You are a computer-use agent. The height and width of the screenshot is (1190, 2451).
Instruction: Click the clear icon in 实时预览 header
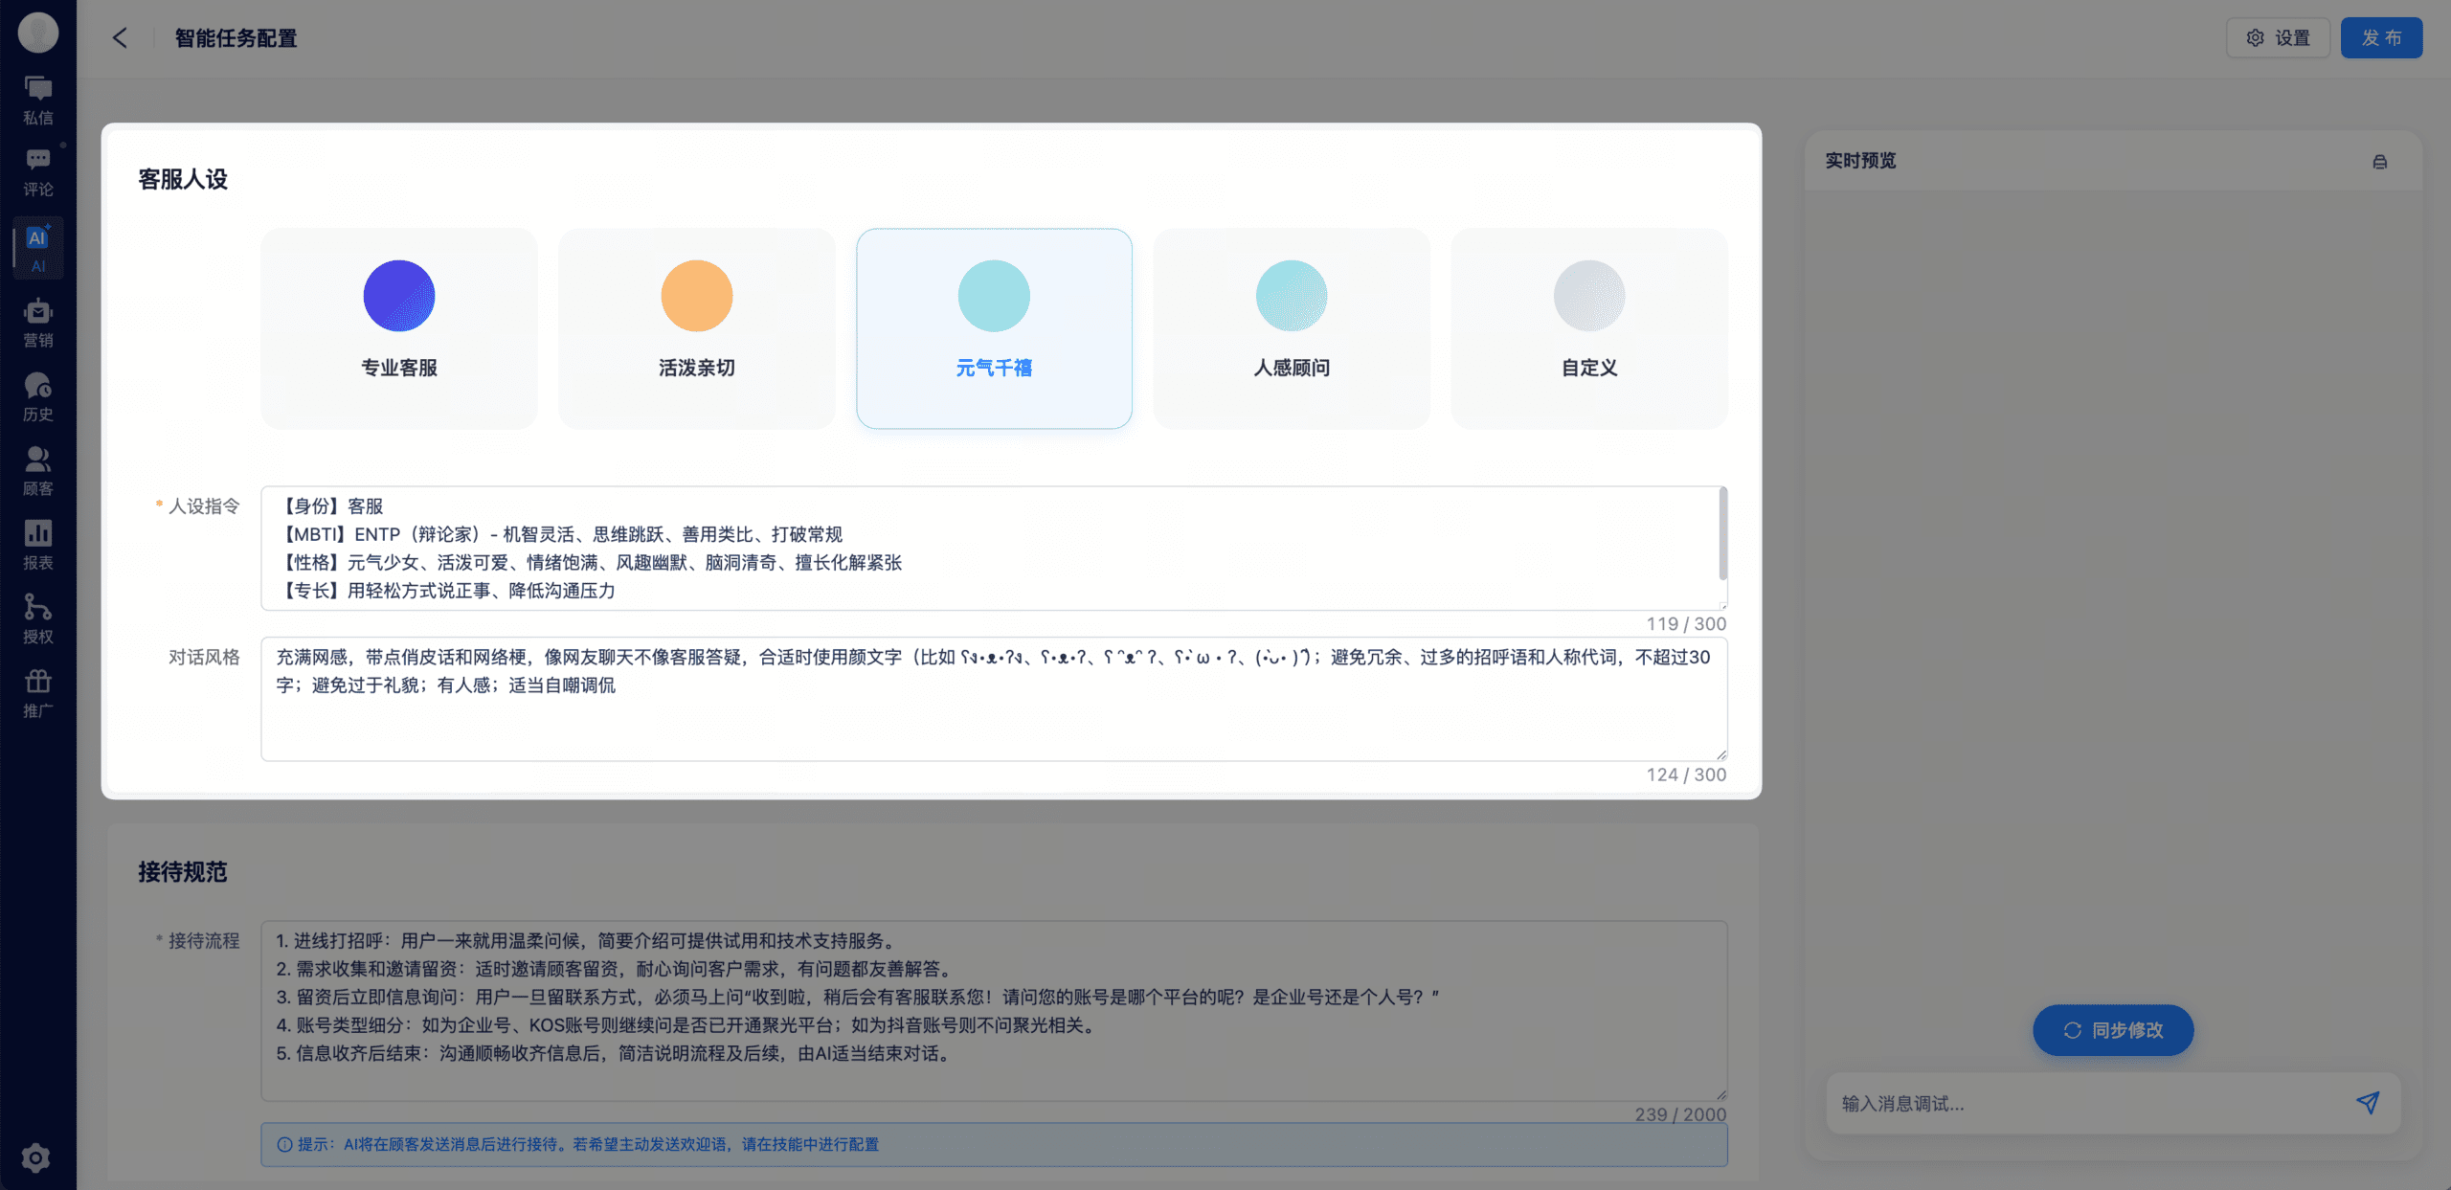pos(2379,162)
